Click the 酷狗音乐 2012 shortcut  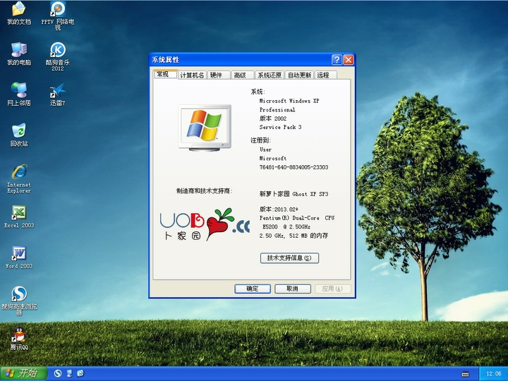click(x=58, y=56)
